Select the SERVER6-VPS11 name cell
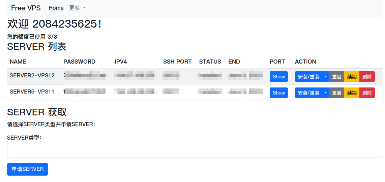The width and height of the screenshot is (385, 182). pyautogui.click(x=32, y=92)
